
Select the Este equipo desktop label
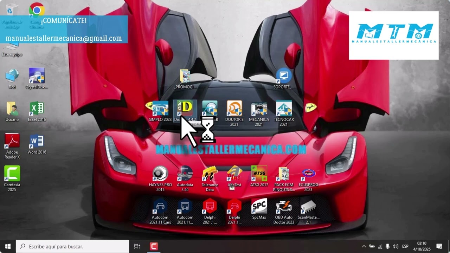coord(12,54)
